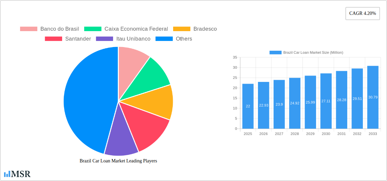Image resolution: width=387 pixels, height=181 pixels.
Task: Toggle Brazil Car Loan Market Size legend swatch
Action: coord(275,52)
